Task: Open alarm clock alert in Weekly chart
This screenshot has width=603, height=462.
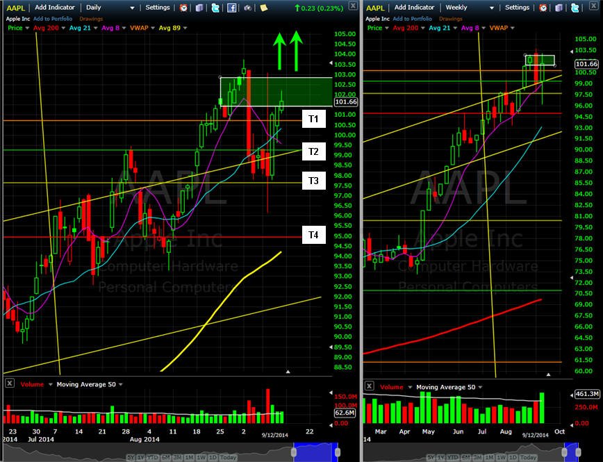Action: coord(543,8)
